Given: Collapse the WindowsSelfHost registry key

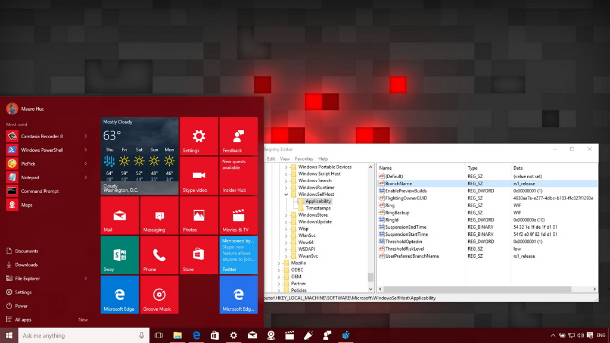Looking at the screenshot, I should pyautogui.click(x=287, y=195).
